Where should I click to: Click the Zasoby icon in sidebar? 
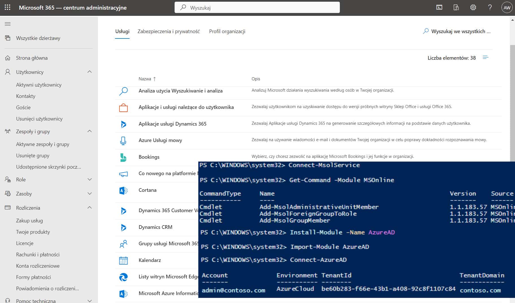click(8, 194)
